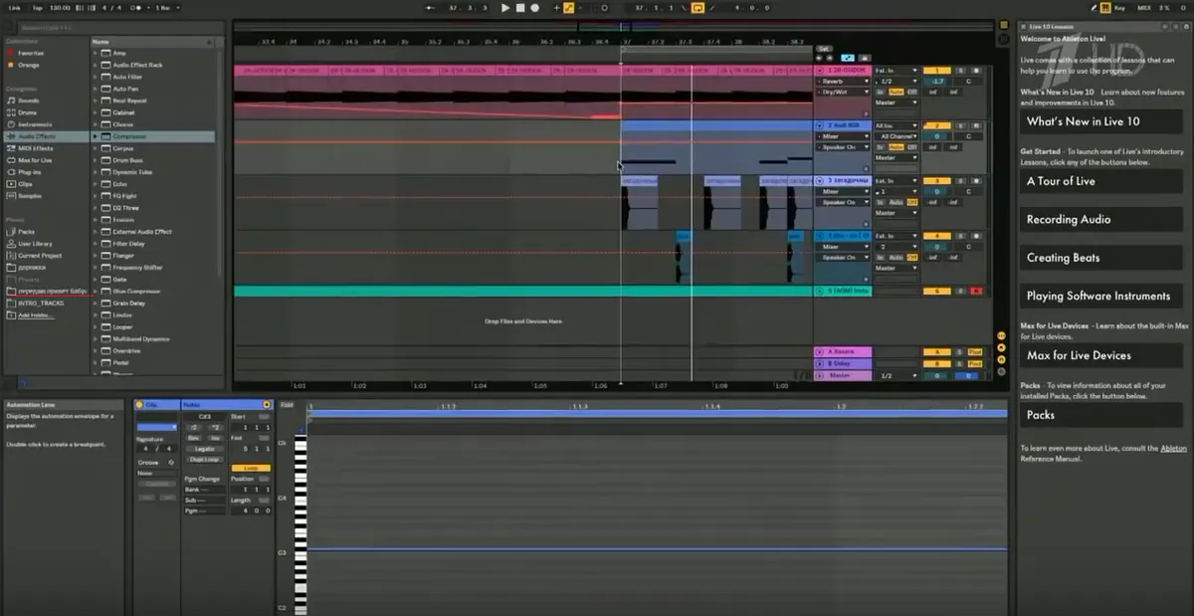
Task: Open the Dry/Wet parameter chooser
Action: pyautogui.click(x=844, y=92)
